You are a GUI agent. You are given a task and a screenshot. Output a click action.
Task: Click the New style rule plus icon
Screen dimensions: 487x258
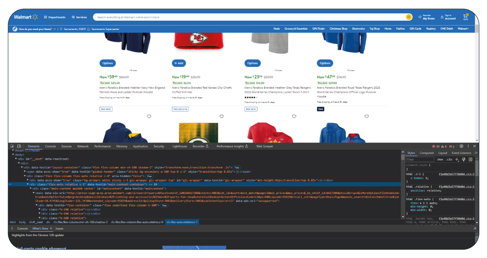pos(457,160)
